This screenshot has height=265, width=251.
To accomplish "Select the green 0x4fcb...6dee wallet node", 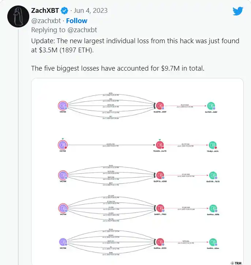I will (x=212, y=242).
